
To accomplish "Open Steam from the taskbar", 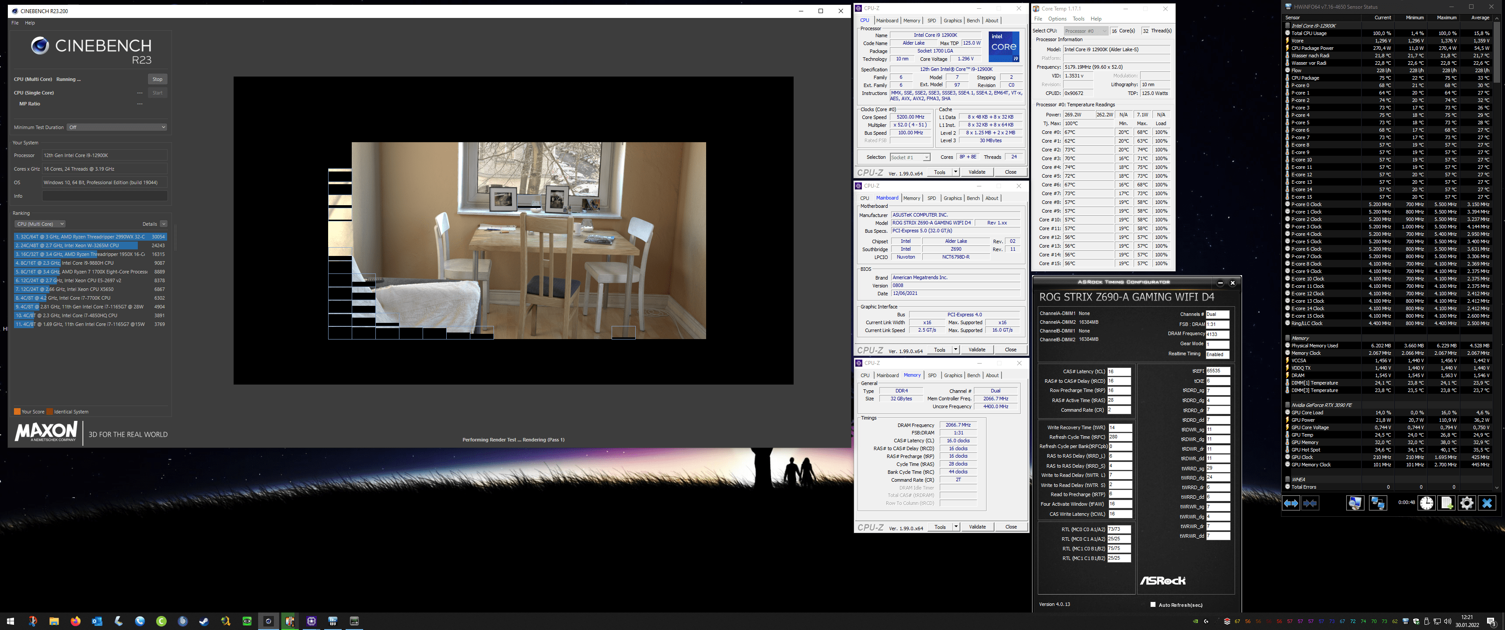I will pos(204,621).
